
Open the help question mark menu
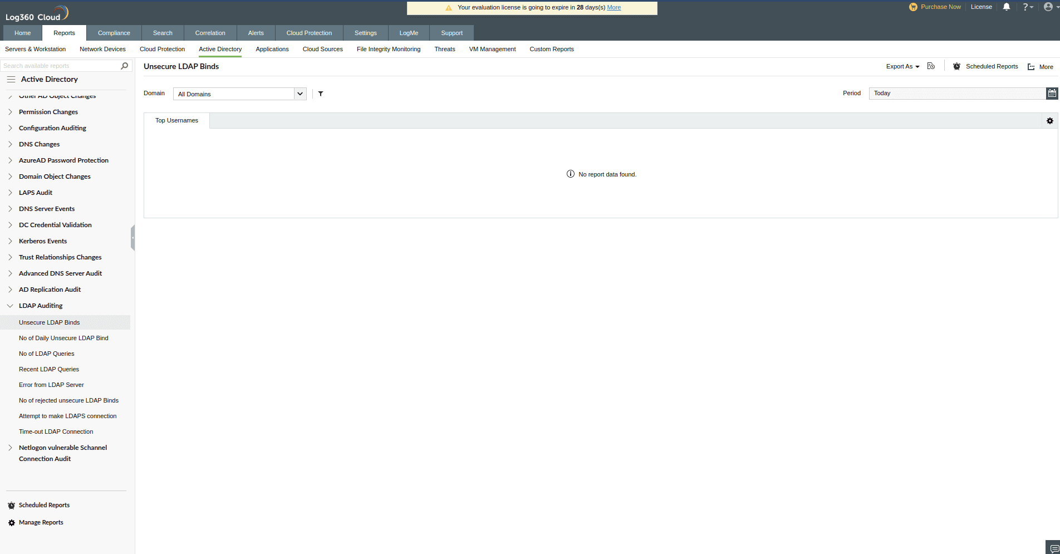pos(1028,7)
